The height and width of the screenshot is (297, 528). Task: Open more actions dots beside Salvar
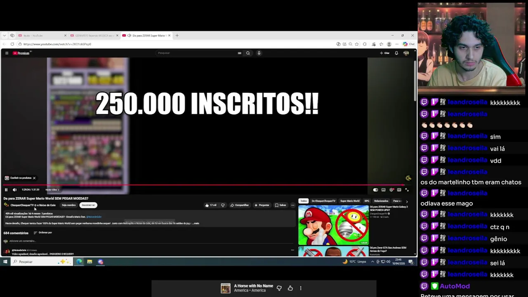click(x=293, y=205)
